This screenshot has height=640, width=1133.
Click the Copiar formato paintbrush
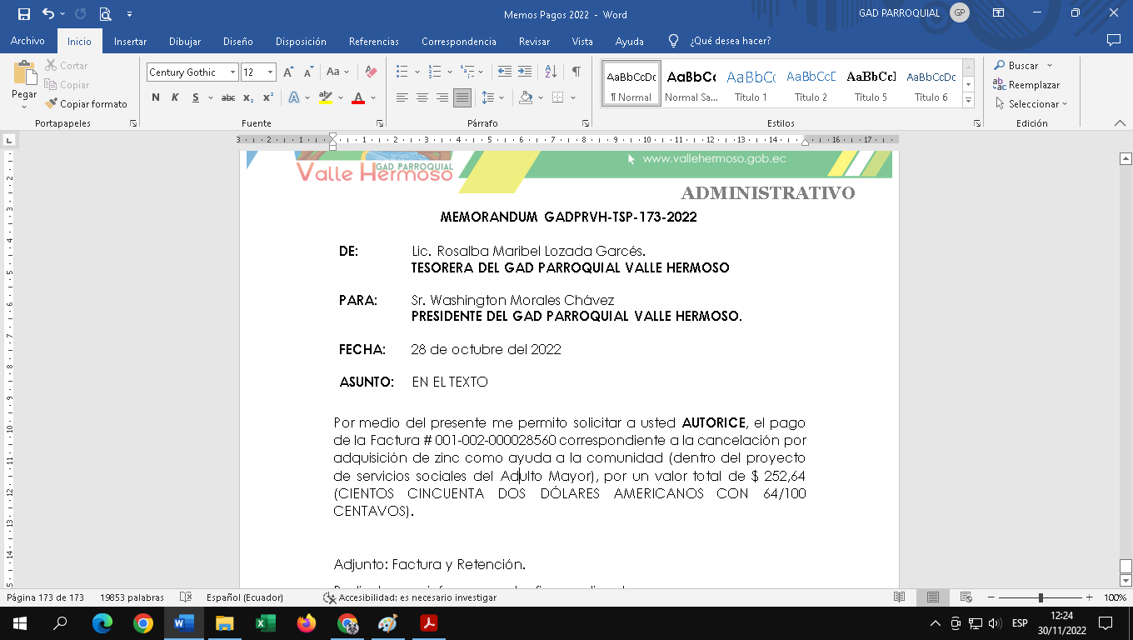tap(87, 104)
